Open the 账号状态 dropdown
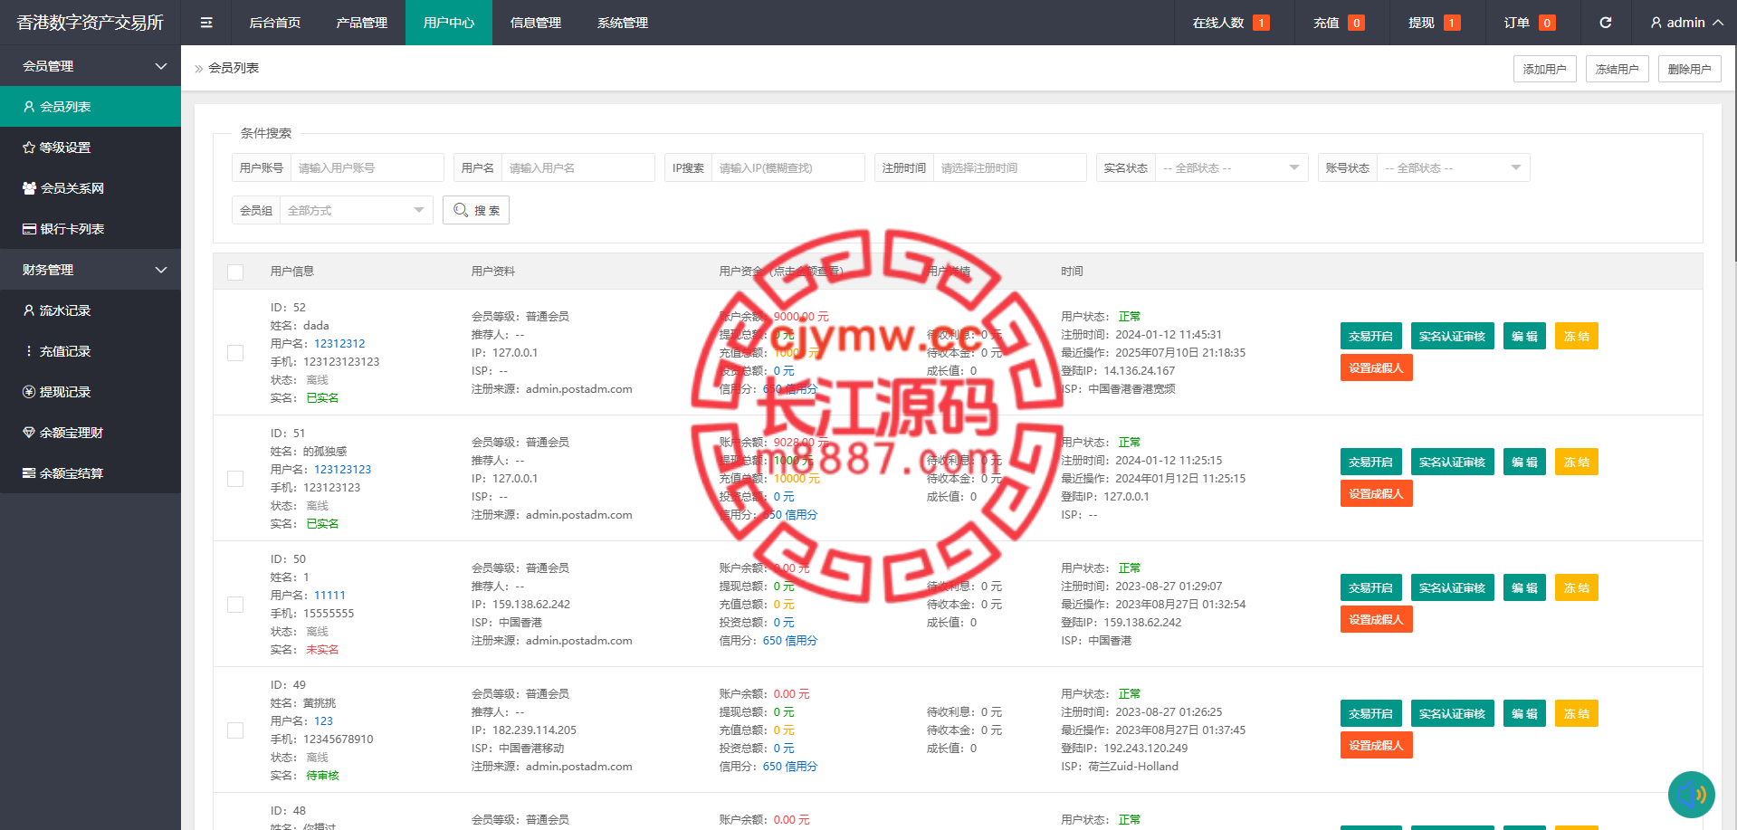This screenshot has height=830, width=1737. tap(1453, 167)
